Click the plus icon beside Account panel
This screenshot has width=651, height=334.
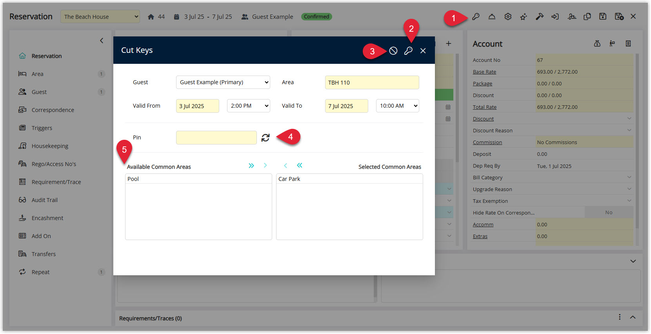449,43
